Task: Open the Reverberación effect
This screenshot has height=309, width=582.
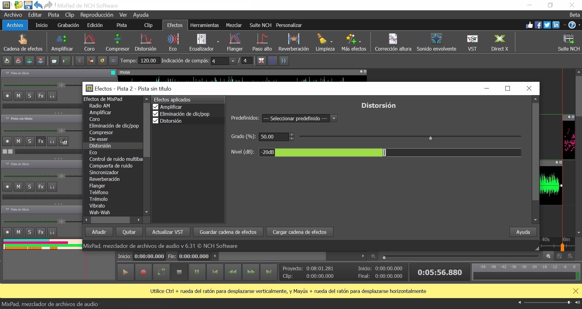Action: click(294, 42)
